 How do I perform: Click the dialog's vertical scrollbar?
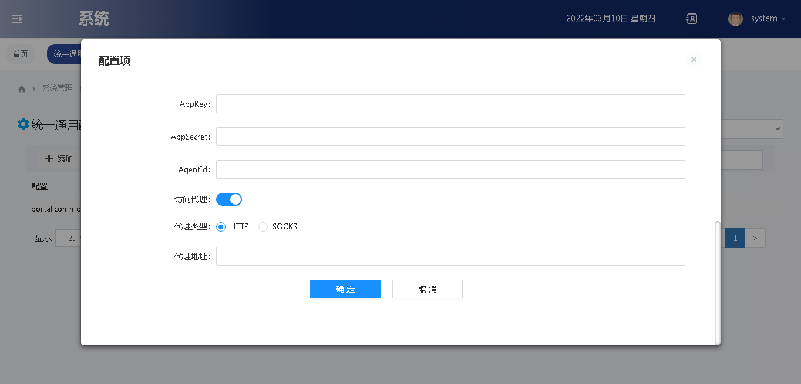pos(717,283)
